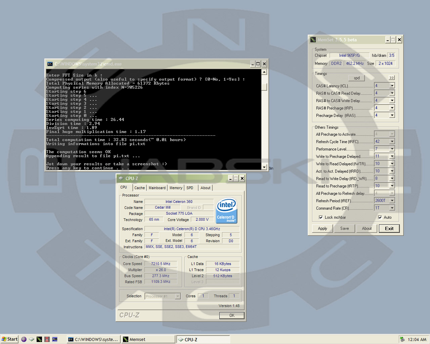Select the CPU tab in CPU-Z

click(124, 187)
